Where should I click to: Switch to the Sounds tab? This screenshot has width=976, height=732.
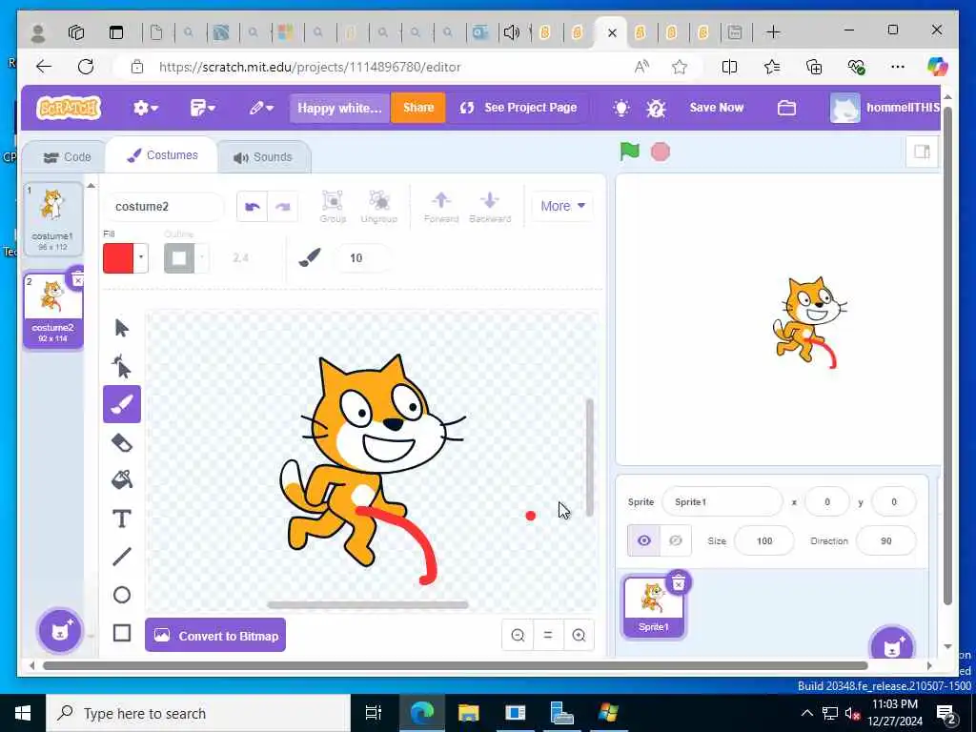click(263, 157)
